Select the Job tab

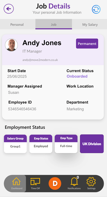click(54, 24)
